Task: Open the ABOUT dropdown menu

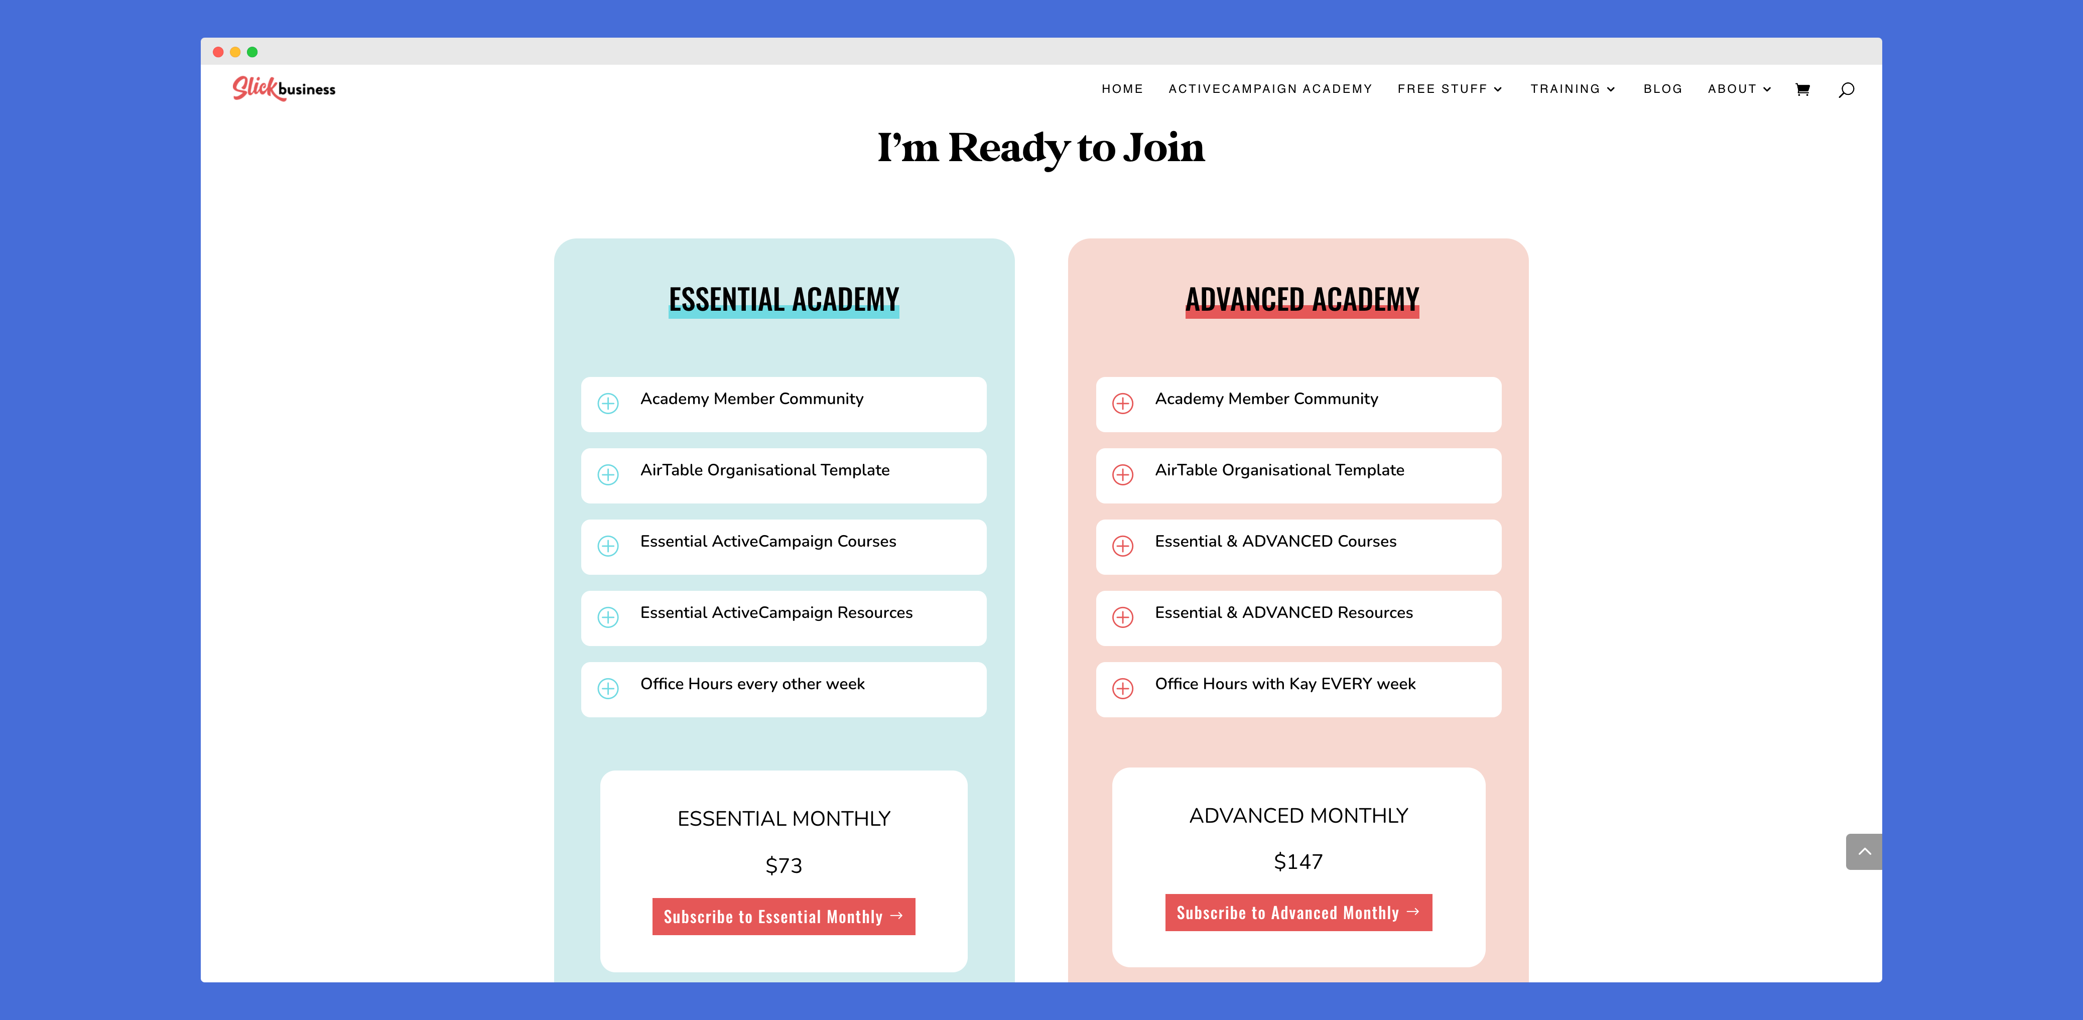Action: 1740,89
